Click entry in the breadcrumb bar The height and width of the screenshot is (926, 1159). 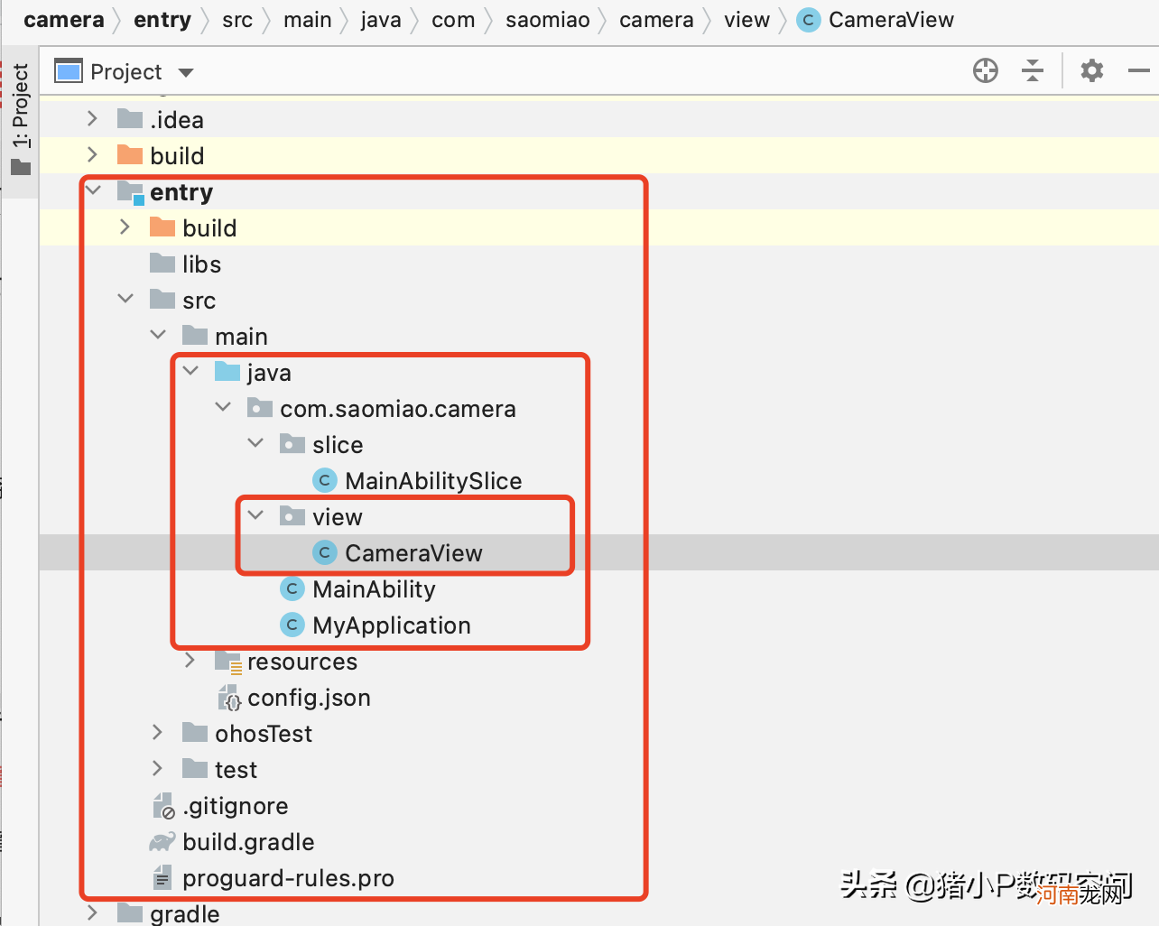tap(162, 20)
